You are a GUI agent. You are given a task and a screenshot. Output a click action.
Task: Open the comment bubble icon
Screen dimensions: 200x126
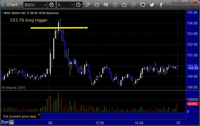coord(143,5)
